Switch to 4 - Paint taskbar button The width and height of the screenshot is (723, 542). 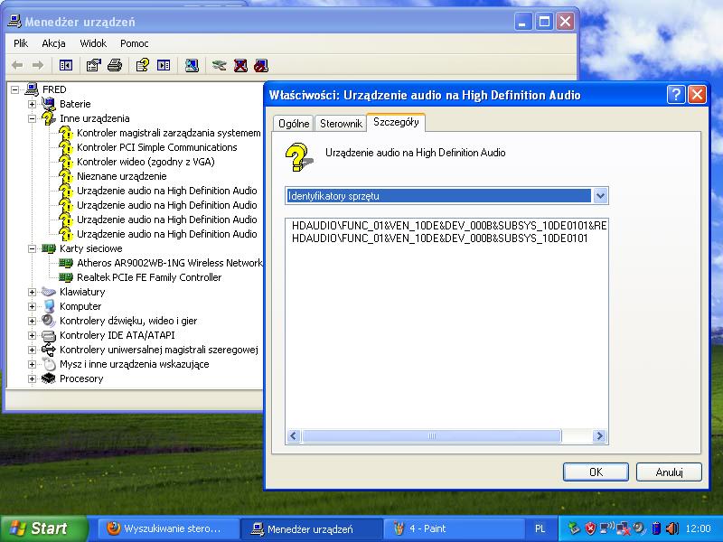pos(455,528)
